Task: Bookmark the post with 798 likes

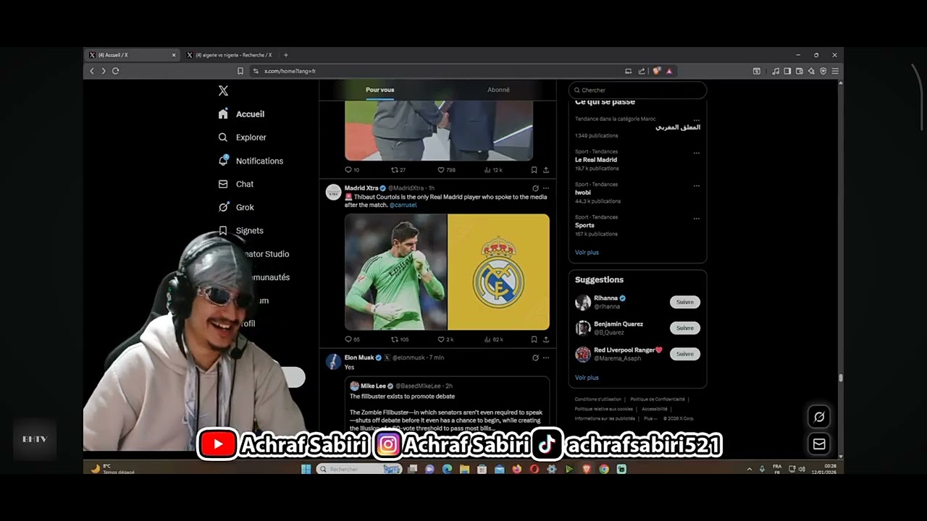Action: tap(534, 170)
